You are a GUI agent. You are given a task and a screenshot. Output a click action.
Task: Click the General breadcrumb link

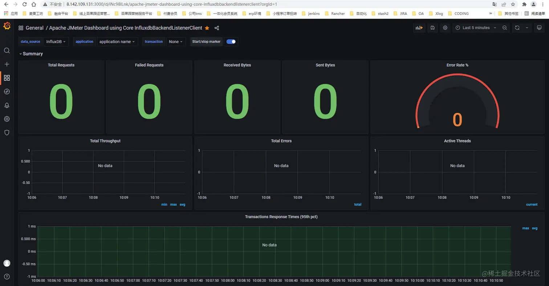pos(34,28)
